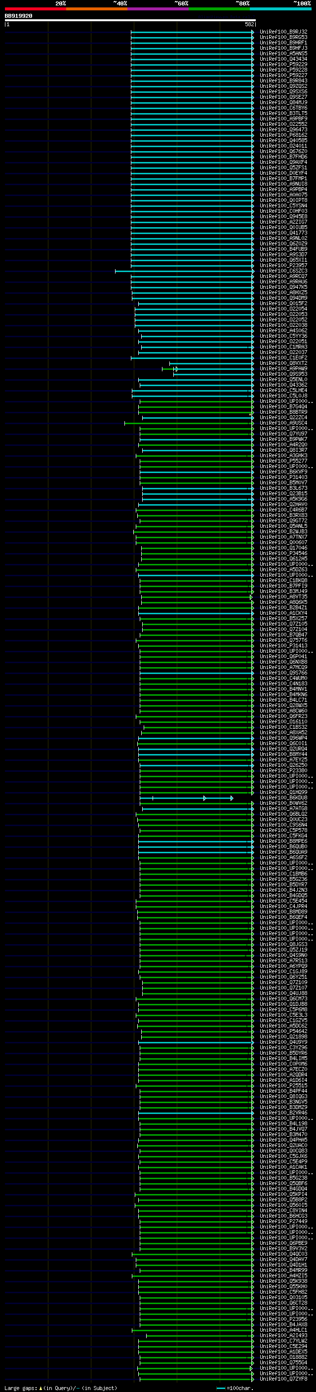316x1392 pixels.
Task: Click the UniRef100_A6S6F2 label
Action: [x=283, y=857]
